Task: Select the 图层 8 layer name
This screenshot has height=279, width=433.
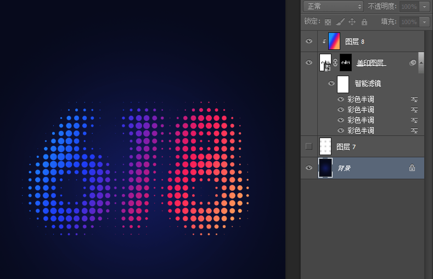Action: point(355,42)
